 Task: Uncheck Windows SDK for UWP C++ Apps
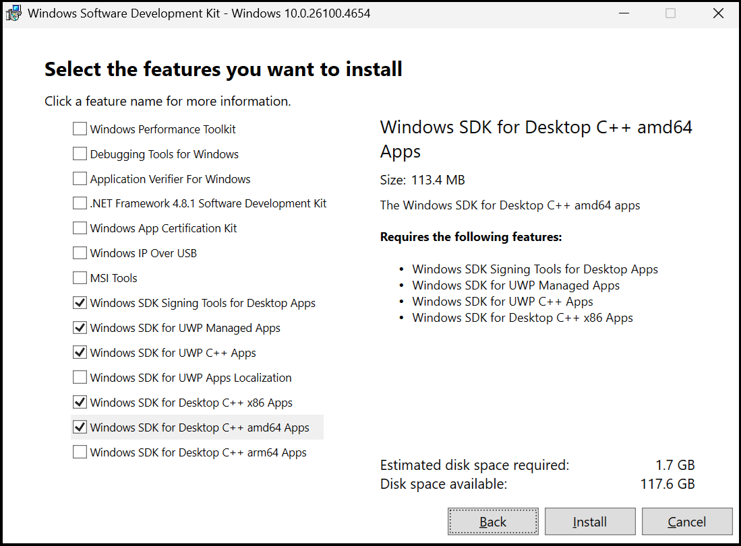click(80, 353)
